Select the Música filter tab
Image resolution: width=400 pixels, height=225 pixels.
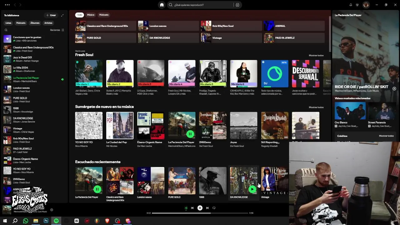tap(91, 15)
